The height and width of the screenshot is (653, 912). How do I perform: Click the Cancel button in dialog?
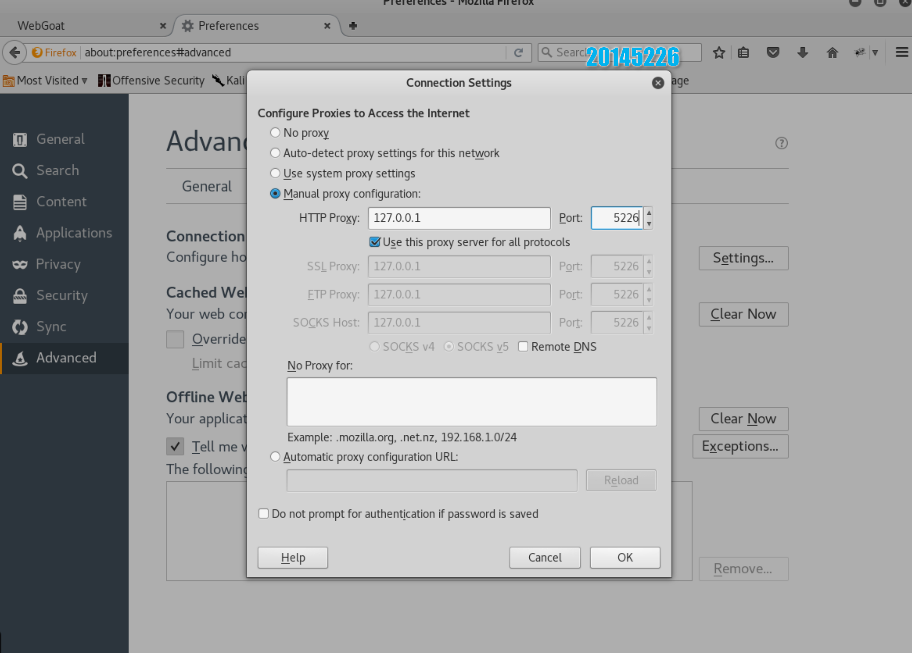[545, 557]
